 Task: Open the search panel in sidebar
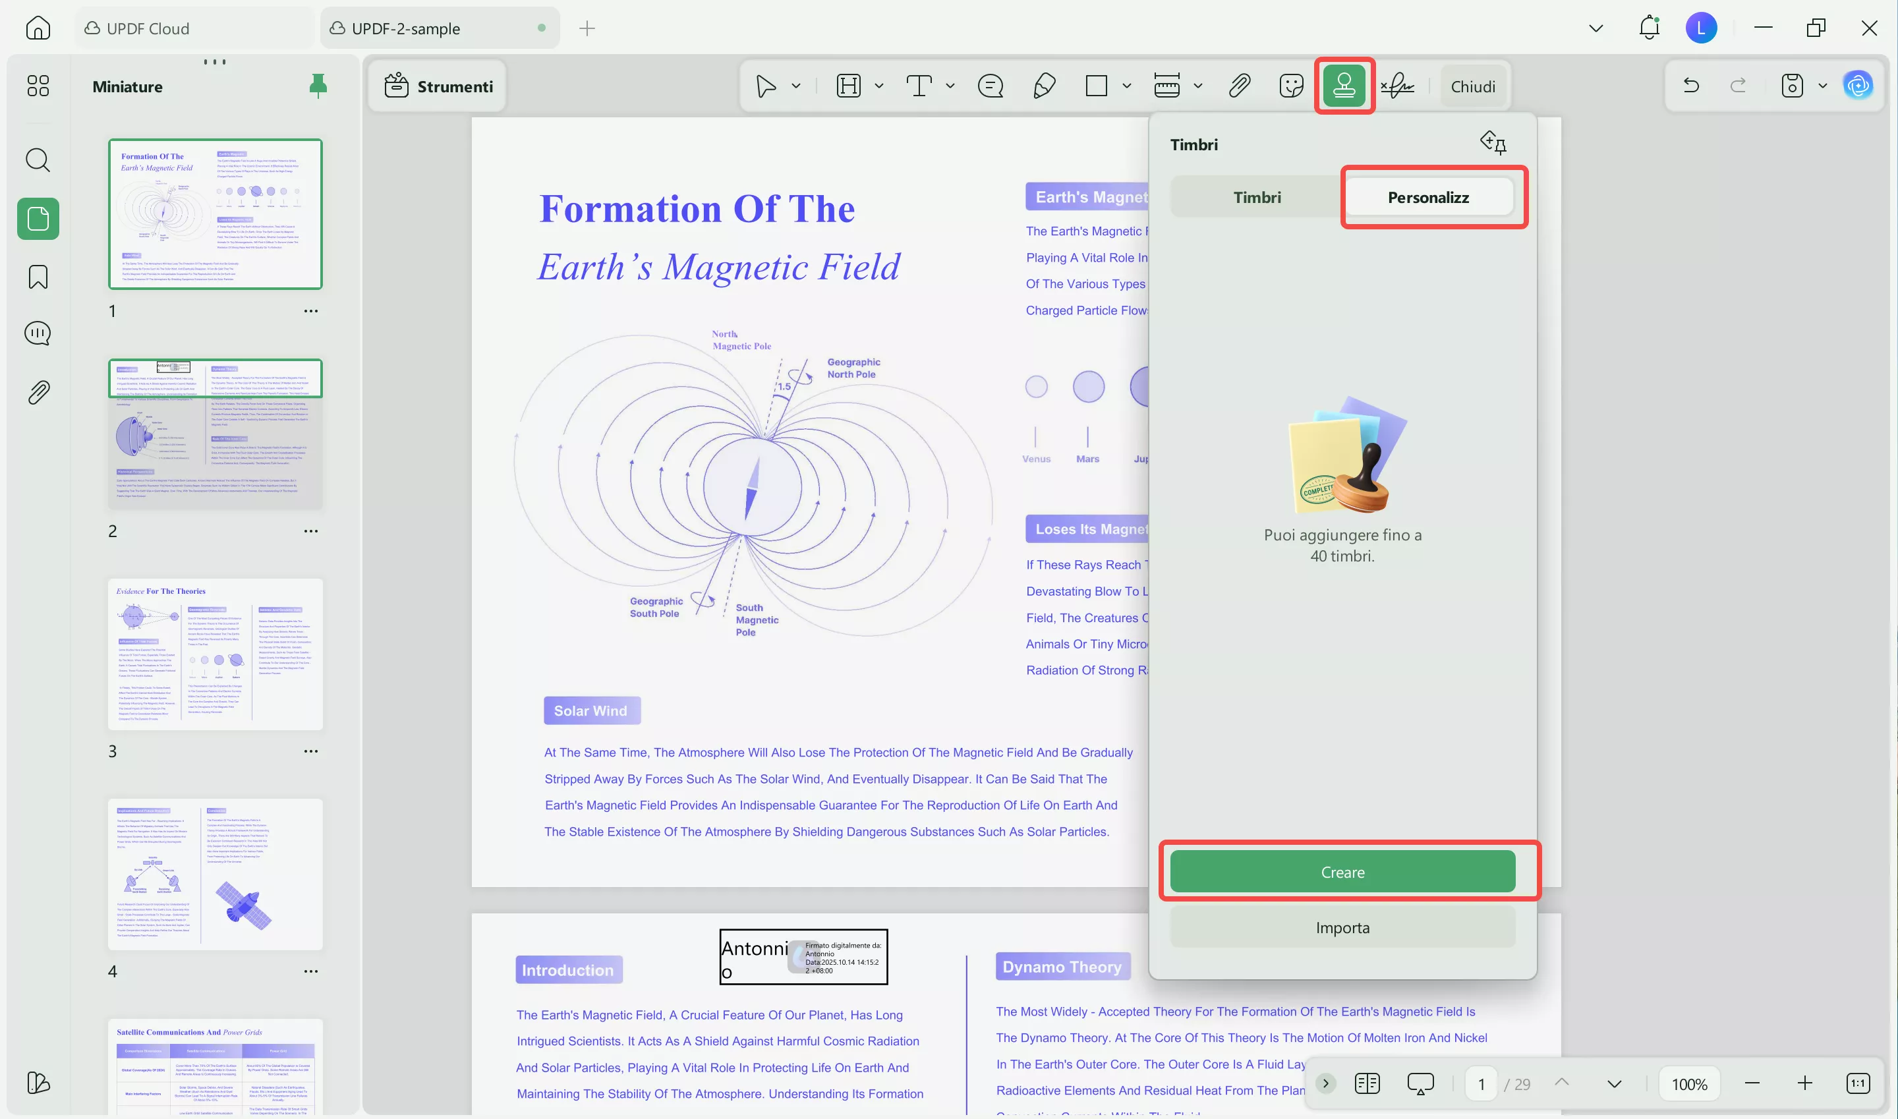pos(38,160)
